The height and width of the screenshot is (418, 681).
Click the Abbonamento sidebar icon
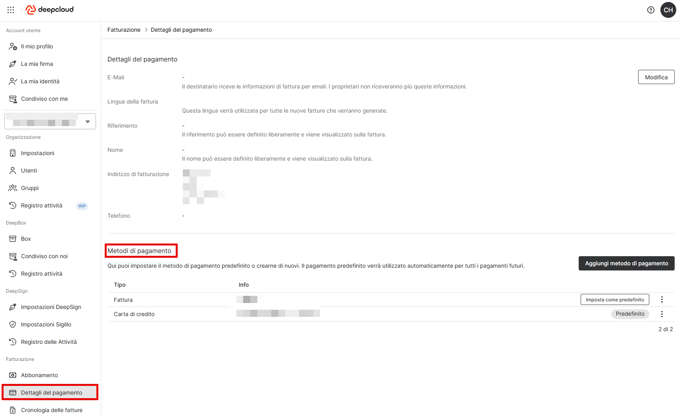coord(13,375)
